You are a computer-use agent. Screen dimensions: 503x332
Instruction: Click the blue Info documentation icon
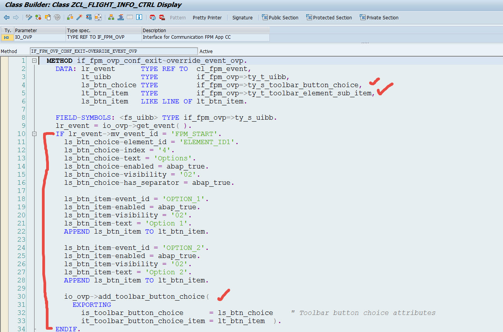139,17
